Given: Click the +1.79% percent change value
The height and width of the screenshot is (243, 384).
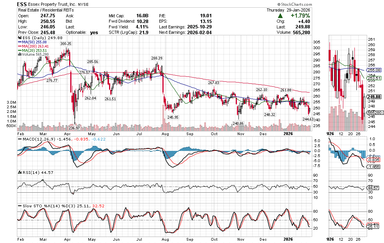Looking at the screenshot, I should [300, 16].
